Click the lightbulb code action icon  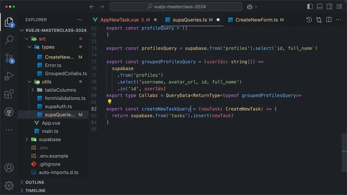click(x=110, y=102)
